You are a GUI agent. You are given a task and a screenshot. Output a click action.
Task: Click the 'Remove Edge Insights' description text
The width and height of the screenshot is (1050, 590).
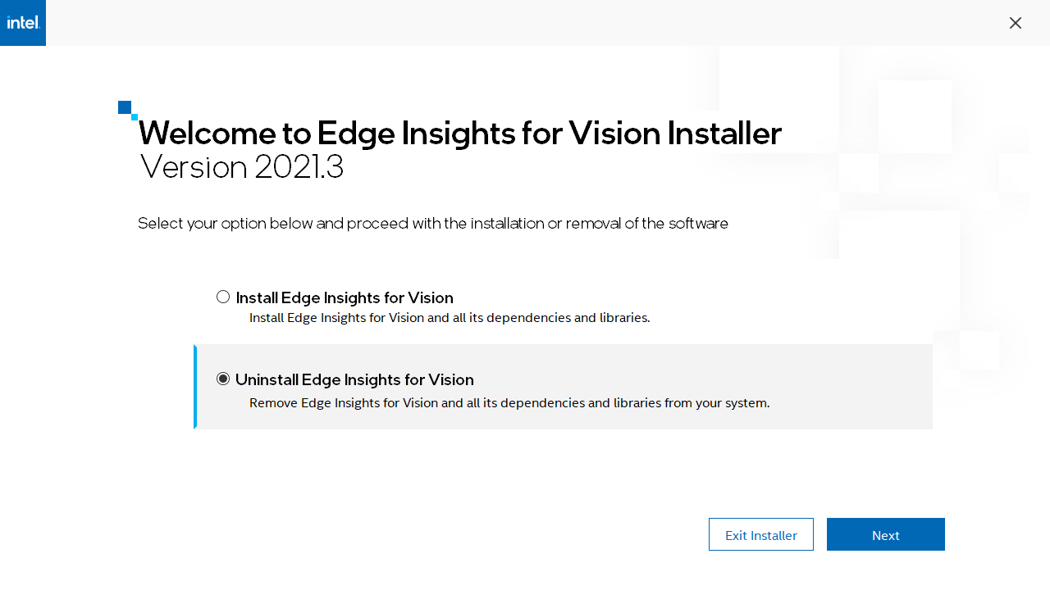click(x=509, y=403)
